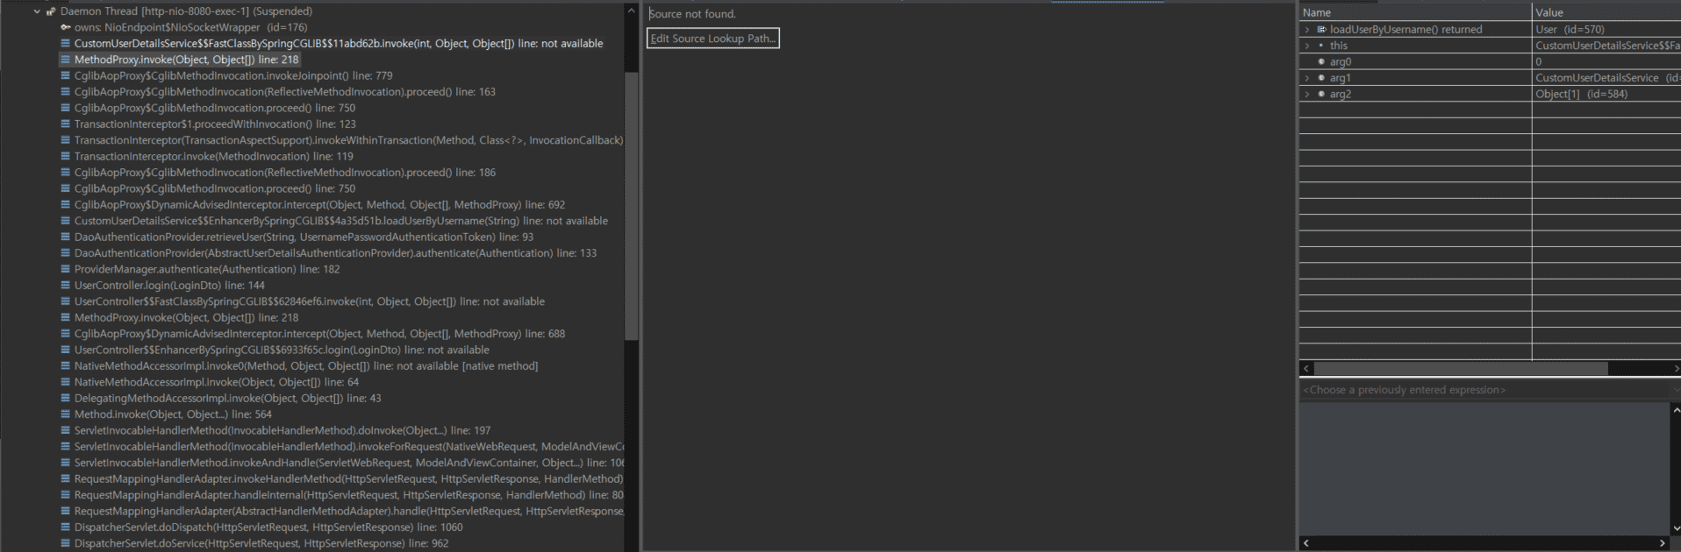Image resolution: width=1681 pixels, height=552 pixels.
Task: Select the MethodProxy.invoke line: 218 highlighted frame
Action: (186, 60)
